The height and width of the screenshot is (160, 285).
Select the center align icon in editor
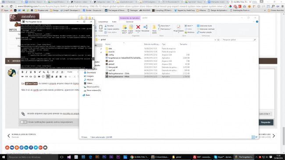tap(52, 77)
